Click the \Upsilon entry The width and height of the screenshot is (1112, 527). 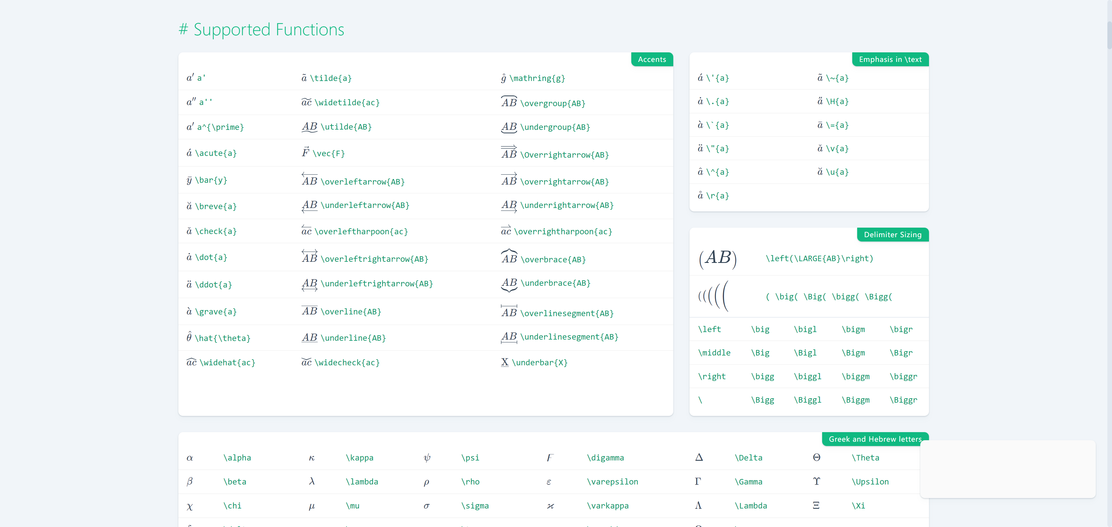870,482
